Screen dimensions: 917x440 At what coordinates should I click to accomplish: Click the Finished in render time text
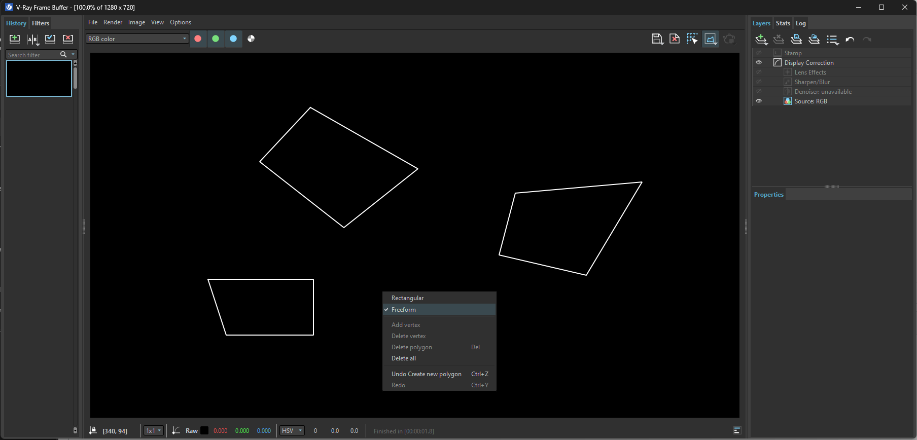click(404, 431)
